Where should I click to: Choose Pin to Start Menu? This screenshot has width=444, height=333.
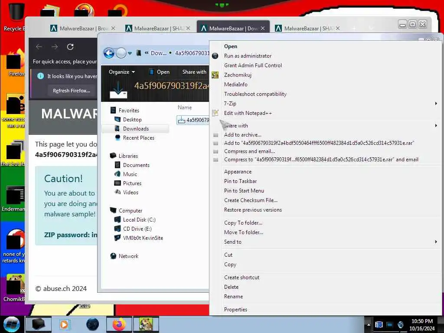pos(244,191)
